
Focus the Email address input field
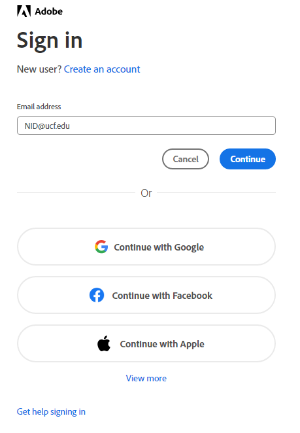(x=146, y=126)
